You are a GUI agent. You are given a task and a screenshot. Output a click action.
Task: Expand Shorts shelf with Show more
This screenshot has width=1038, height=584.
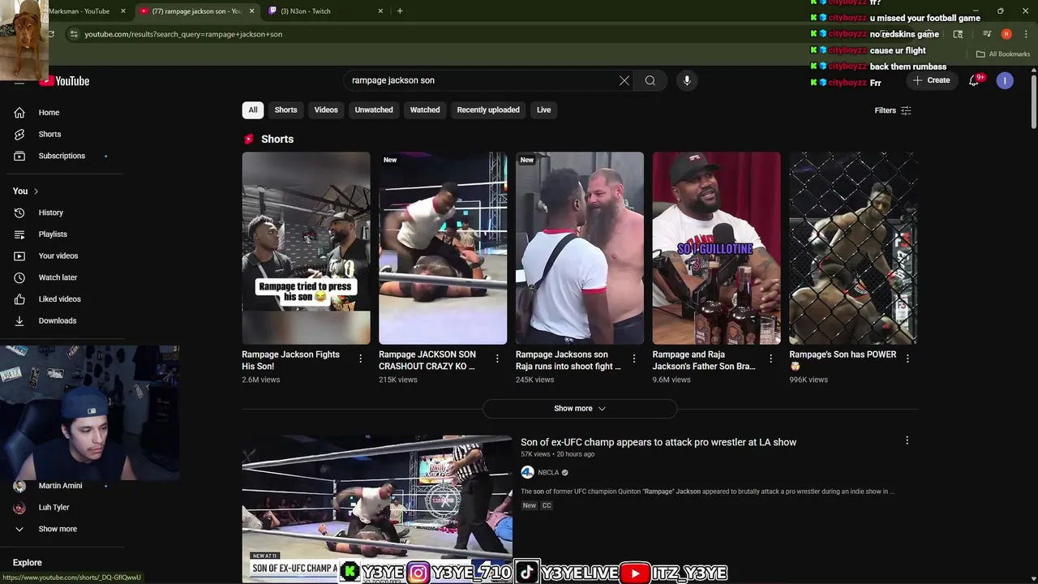(x=580, y=408)
